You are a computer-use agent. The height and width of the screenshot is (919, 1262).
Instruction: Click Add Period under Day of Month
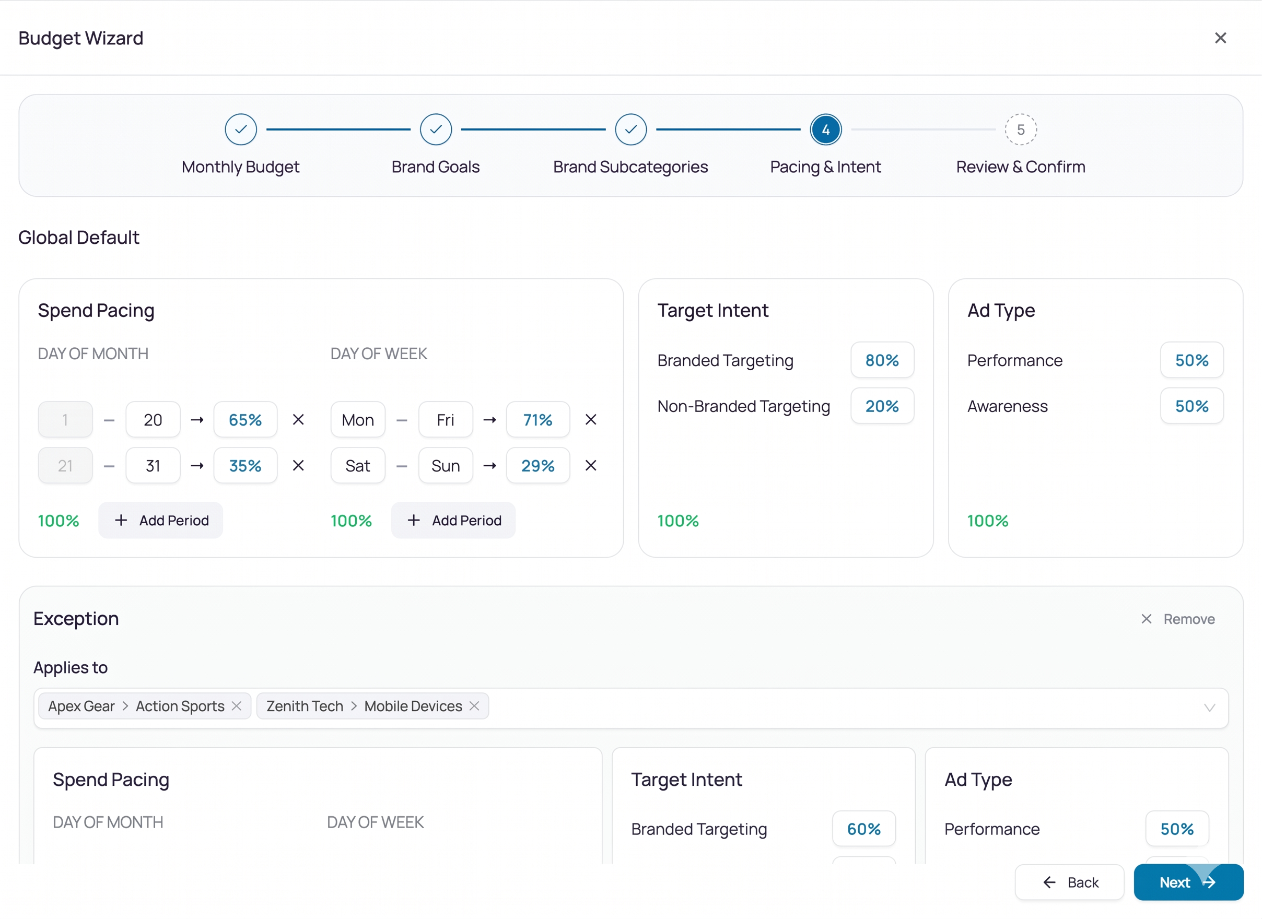coord(160,520)
